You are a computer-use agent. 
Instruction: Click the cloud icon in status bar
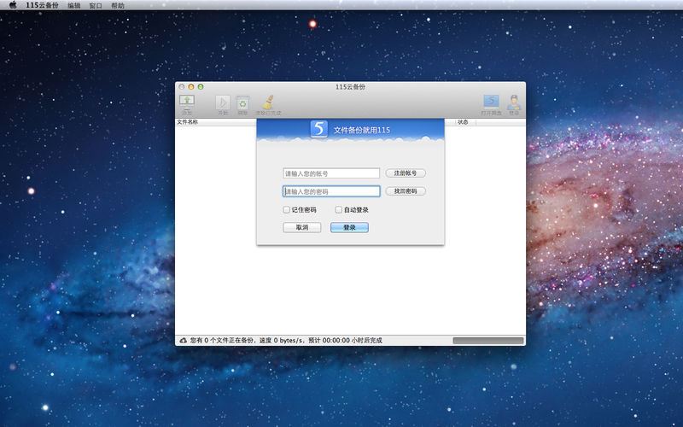(183, 340)
